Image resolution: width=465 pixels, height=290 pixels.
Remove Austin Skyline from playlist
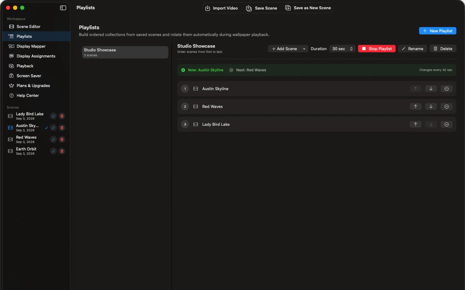(x=447, y=89)
